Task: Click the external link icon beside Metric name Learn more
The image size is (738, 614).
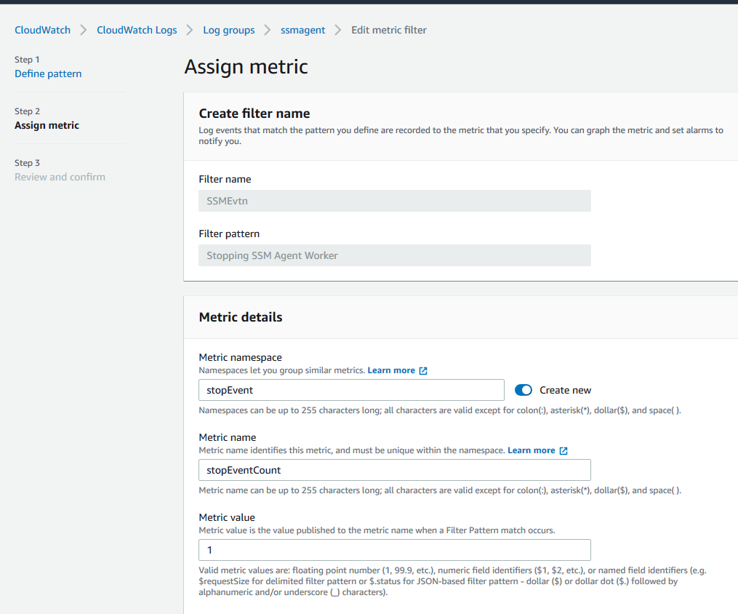Action: point(565,450)
